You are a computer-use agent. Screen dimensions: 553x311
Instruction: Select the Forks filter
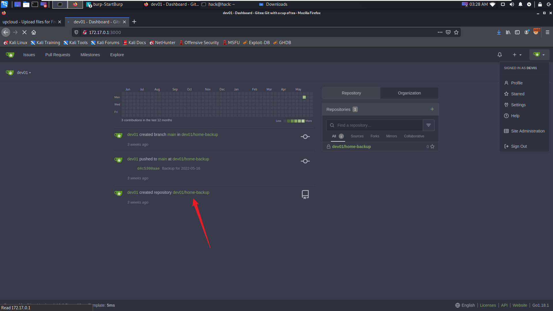[375, 136]
